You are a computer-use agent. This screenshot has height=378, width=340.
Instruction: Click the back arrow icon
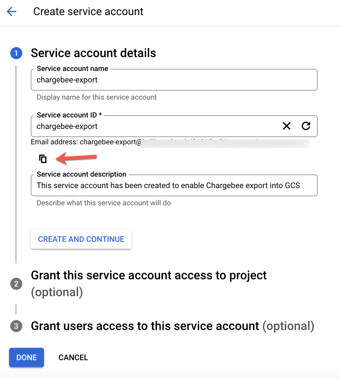pyautogui.click(x=11, y=12)
